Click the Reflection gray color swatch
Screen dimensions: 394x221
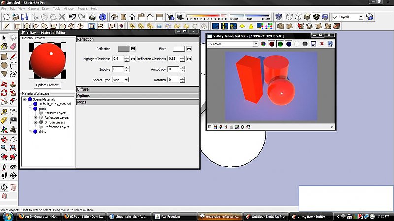[124, 49]
